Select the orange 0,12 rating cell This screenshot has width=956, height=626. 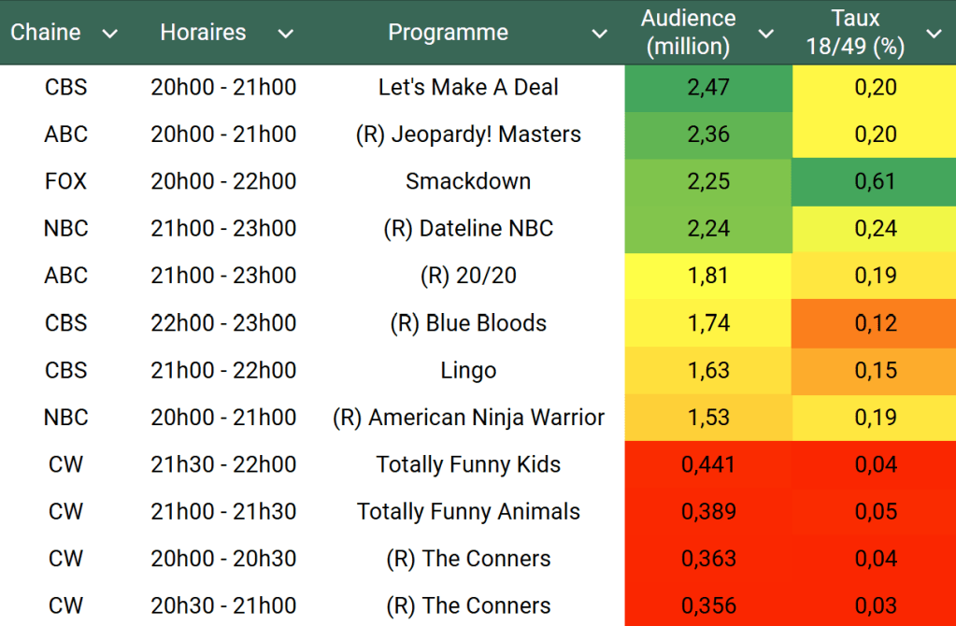tap(876, 323)
